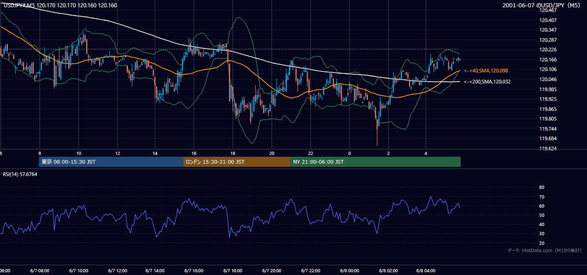Select the 東京 08:00-15:30 JST session bar
The width and height of the screenshot is (587, 275).
(111, 162)
